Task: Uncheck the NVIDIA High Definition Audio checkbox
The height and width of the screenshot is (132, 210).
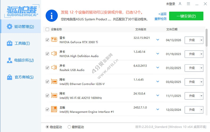Action: click(47, 54)
